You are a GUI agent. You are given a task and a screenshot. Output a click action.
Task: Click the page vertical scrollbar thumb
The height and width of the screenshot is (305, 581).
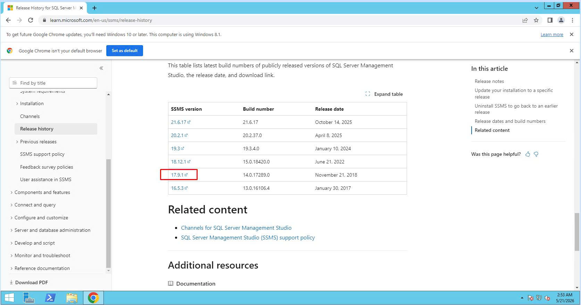[x=577, y=232]
